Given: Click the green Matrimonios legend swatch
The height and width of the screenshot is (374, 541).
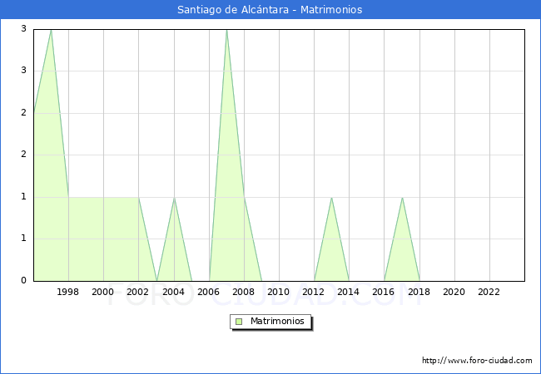Looking at the screenshot, I should point(239,322).
